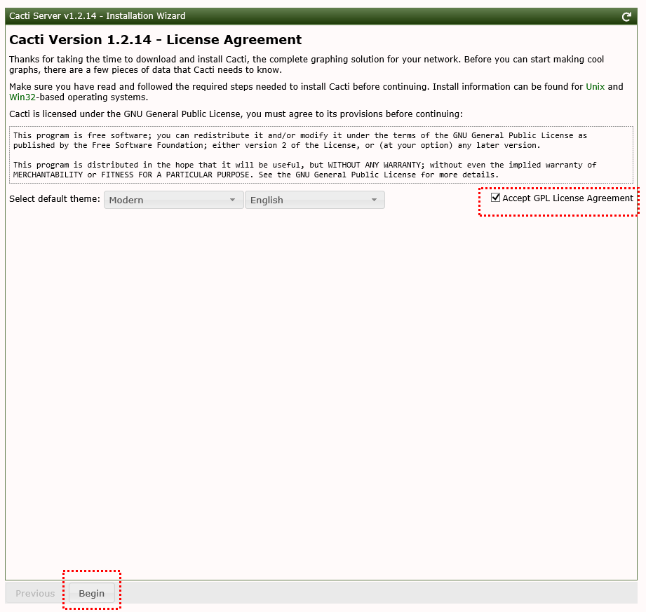Click the 'WITHOUT ANY WARRANTY' license paragraph
Viewport: 646px width, 612px height.
[305, 170]
